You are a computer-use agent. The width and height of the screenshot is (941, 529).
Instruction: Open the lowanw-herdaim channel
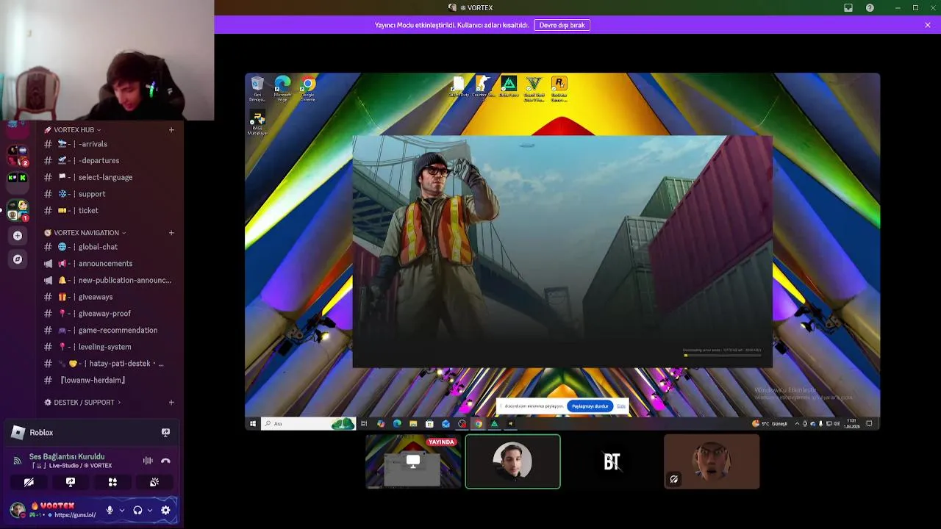(x=109, y=381)
